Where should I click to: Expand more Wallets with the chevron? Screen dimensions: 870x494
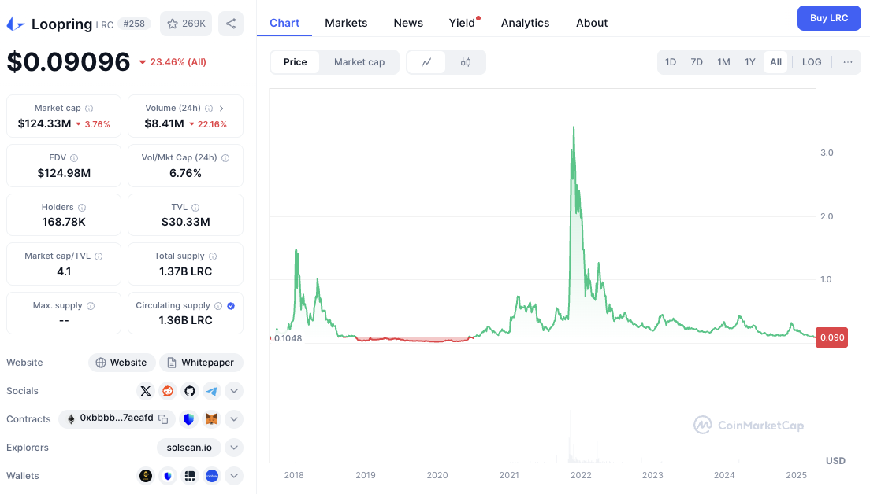click(234, 476)
